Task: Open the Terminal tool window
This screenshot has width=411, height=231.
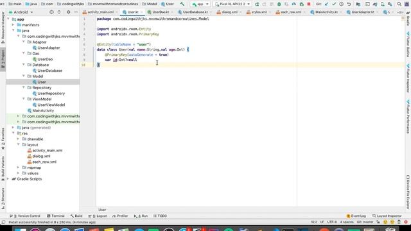Action: tap(56, 216)
